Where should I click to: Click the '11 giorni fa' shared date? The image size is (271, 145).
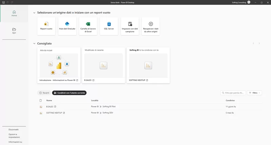pos(231,107)
